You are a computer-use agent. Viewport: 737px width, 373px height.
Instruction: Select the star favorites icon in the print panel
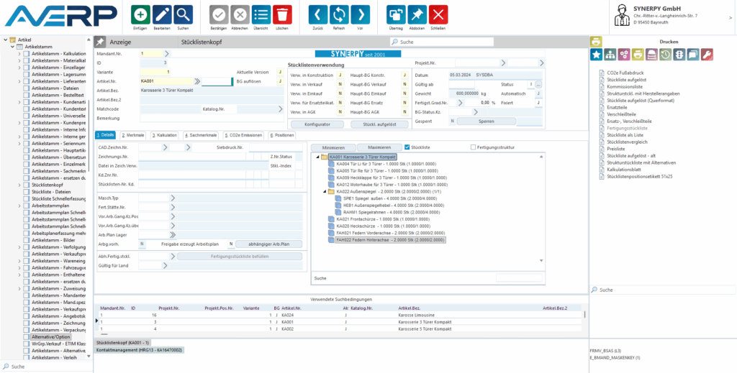coord(596,55)
